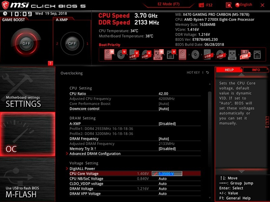Select the USB floppy boot device icon
Image resolution: width=270 pixels, height=202 pixels.
point(245,55)
